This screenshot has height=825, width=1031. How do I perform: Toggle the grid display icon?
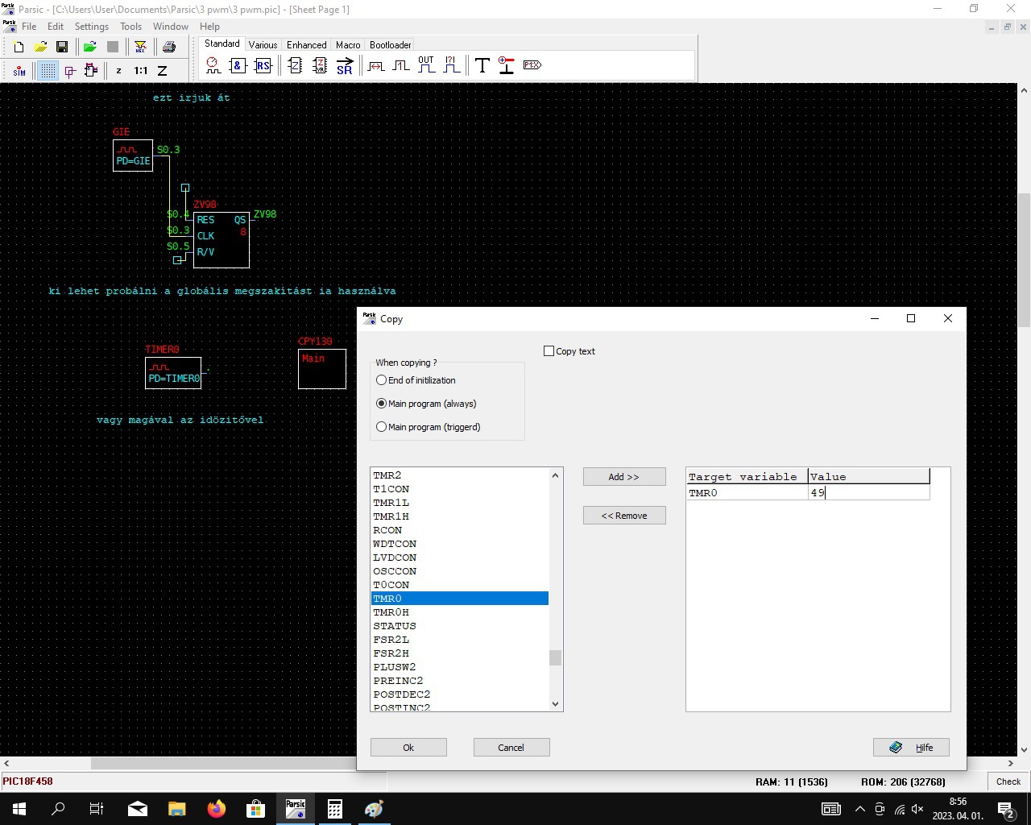coord(48,71)
